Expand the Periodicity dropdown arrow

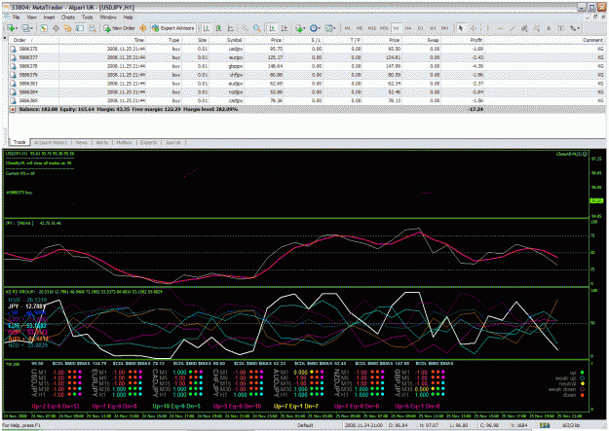click(320, 28)
